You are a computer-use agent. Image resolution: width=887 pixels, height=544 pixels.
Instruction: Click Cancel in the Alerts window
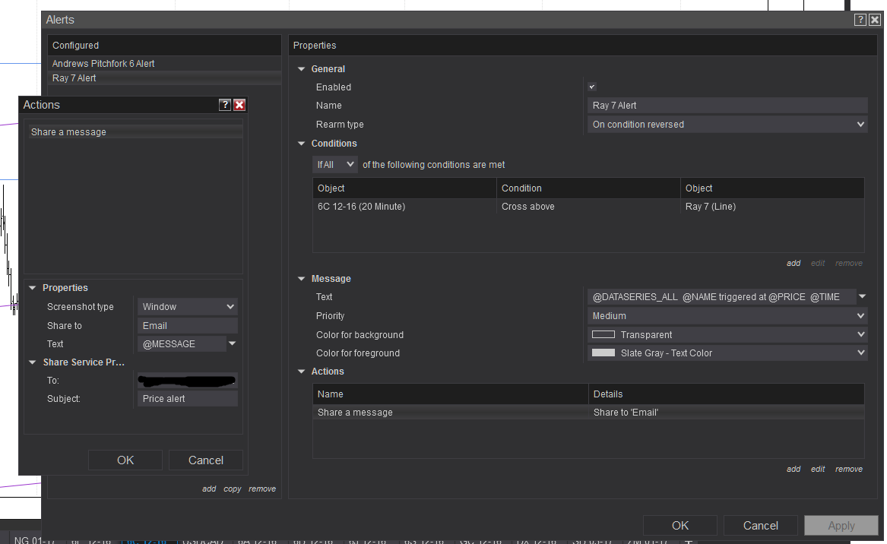click(760, 525)
